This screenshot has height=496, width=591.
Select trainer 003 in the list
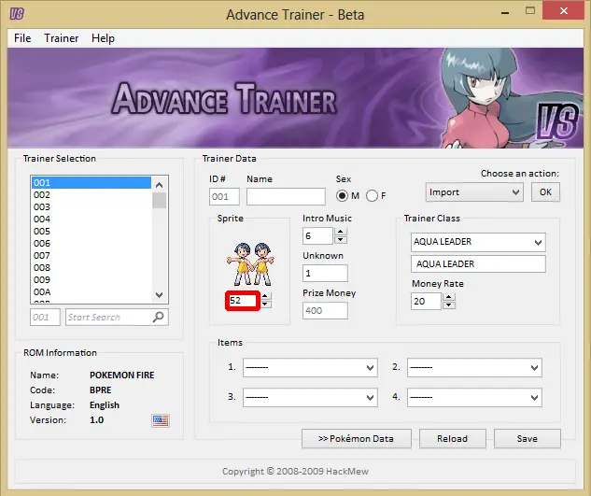coord(91,206)
